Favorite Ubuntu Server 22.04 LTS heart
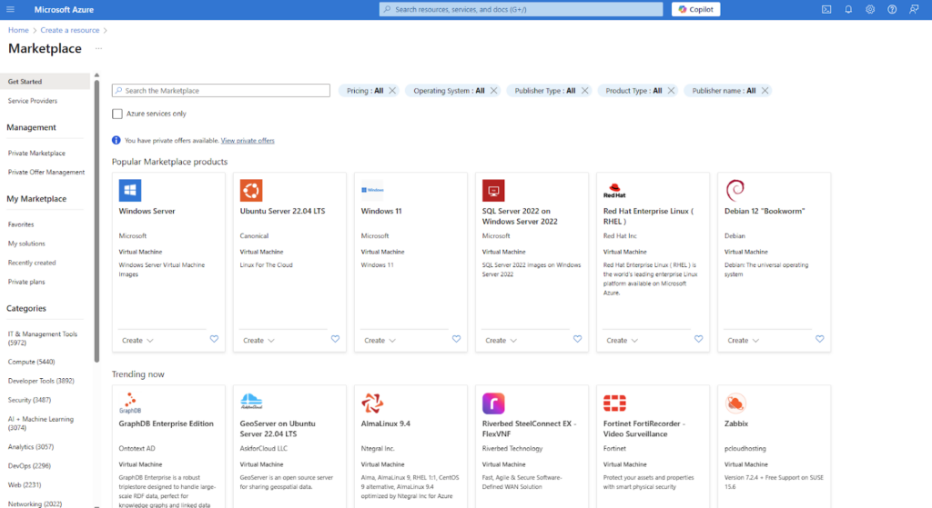The width and height of the screenshot is (932, 508). tap(335, 339)
